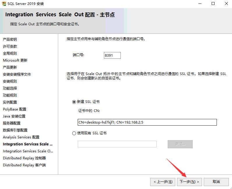The image size is (232, 189).
Task: Select the 使用现有 SSL 证书 radio button
Action: tap(74, 133)
